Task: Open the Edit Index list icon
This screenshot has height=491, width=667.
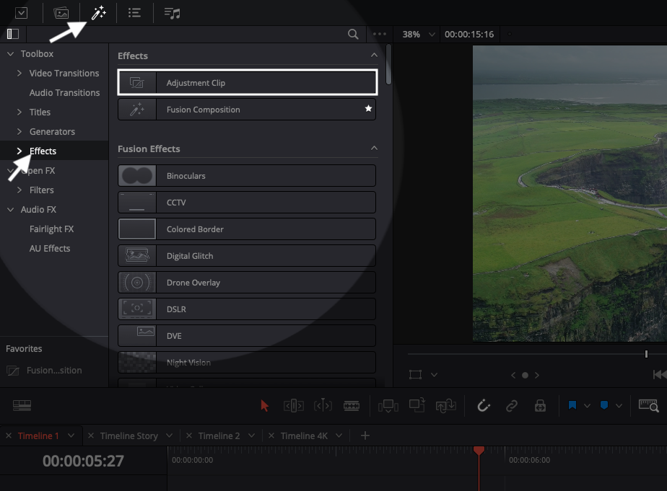Action: pos(134,13)
